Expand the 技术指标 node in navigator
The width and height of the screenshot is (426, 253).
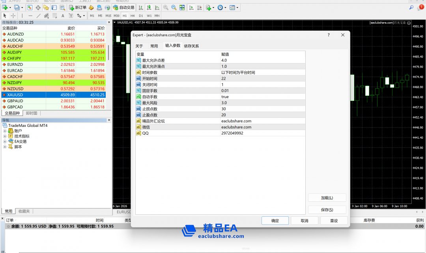[5, 136]
